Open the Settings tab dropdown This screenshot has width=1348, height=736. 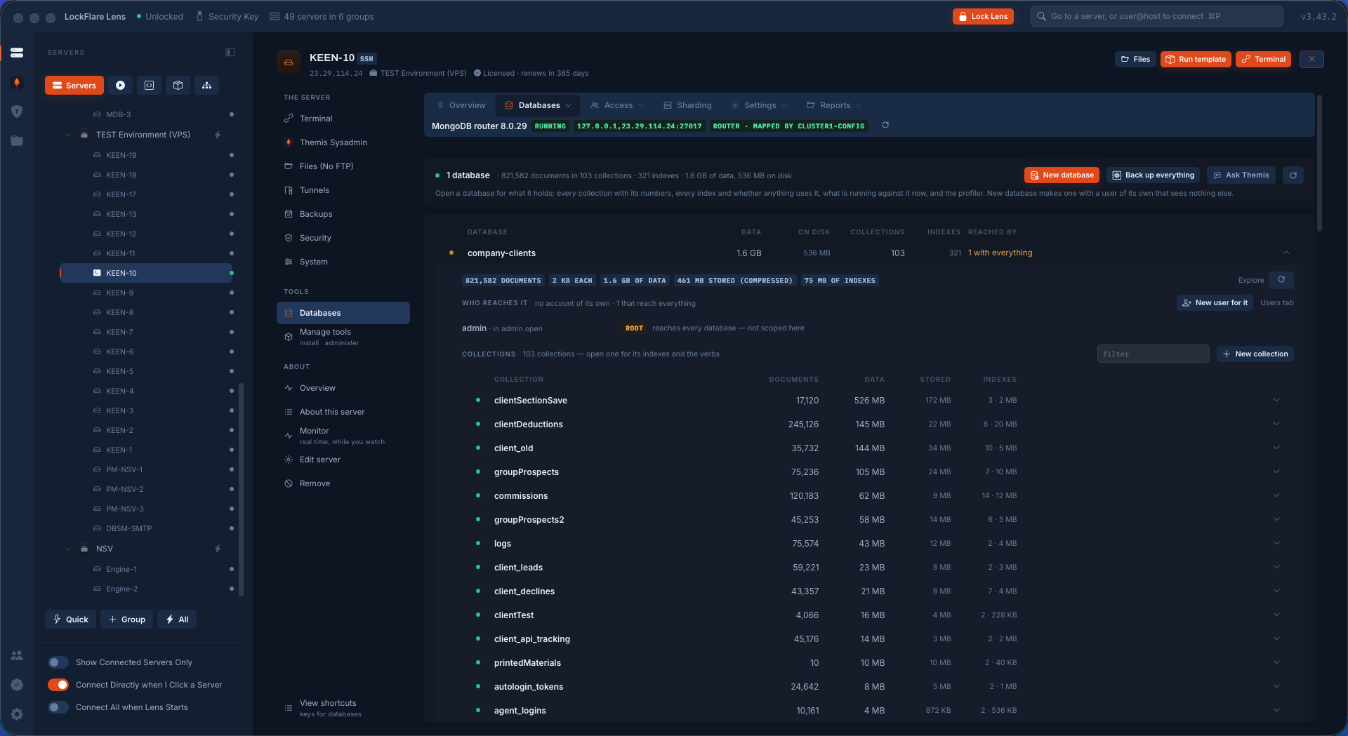click(759, 105)
